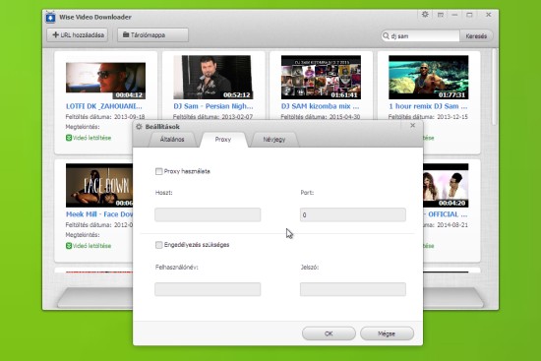Click Feltöltés dátuma: 2013-02-07 text
Viewport: 541px width, 361px height.
(x=212, y=117)
